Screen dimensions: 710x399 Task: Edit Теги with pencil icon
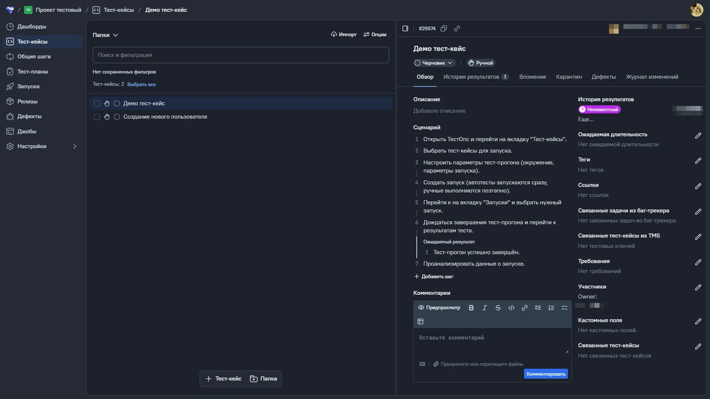tap(698, 161)
